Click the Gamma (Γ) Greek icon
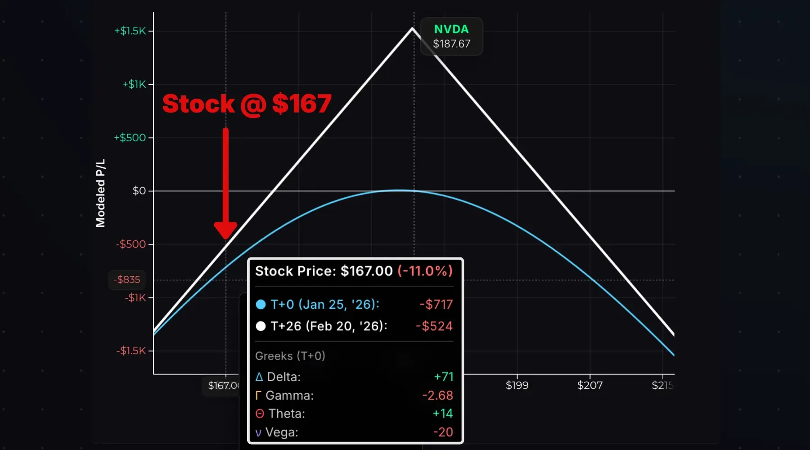The width and height of the screenshot is (810, 450). [257, 396]
